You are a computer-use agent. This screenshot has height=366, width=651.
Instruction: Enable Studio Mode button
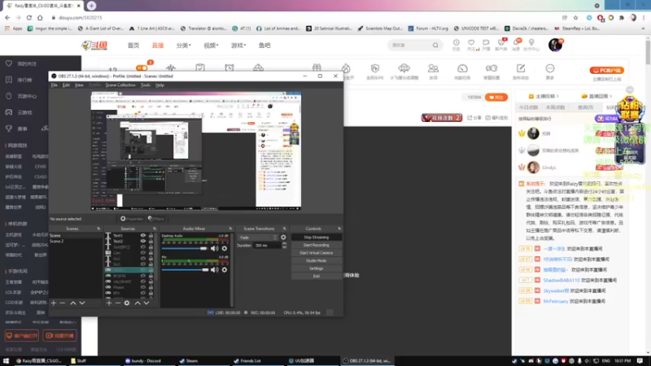click(x=317, y=260)
